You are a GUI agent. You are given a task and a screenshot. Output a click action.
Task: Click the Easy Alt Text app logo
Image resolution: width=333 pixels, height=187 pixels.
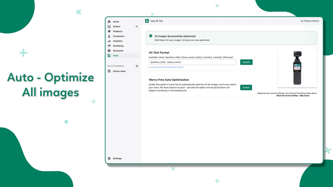[x=147, y=21]
